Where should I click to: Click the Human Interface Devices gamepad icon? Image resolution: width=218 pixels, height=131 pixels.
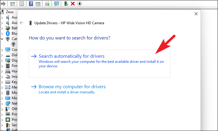(8, 71)
